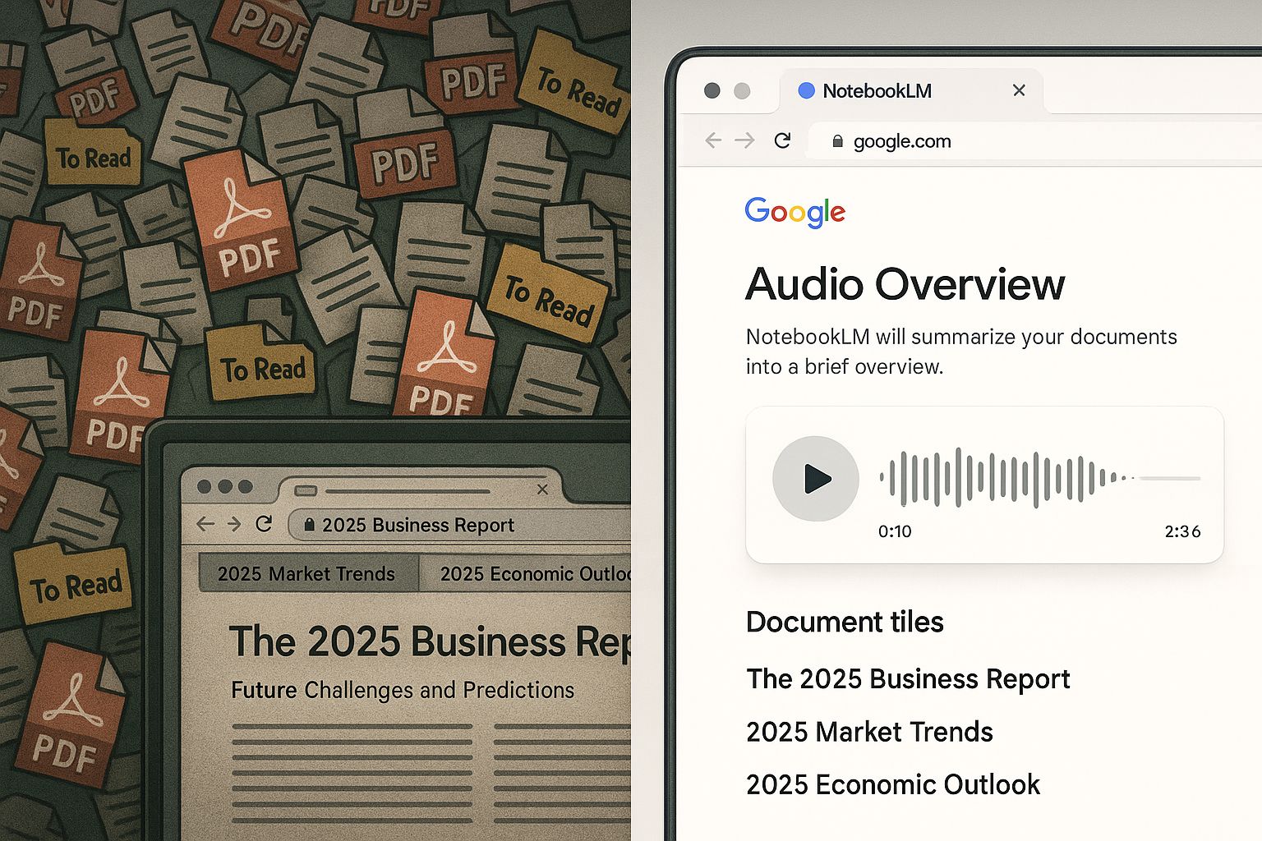Screen dimensions: 1262x841
Task: Open 2025 Economic Outlook in the document list
Action: [893, 784]
